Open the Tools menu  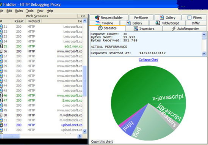[x=30, y=11]
